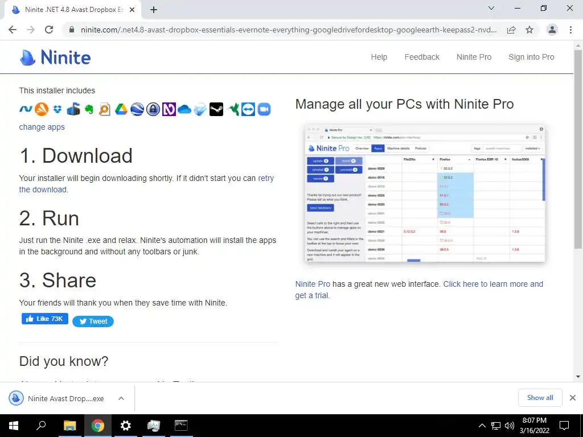This screenshot has height=437, width=583.
Task: Click the scrollbar down arrow
Action: click(x=578, y=377)
